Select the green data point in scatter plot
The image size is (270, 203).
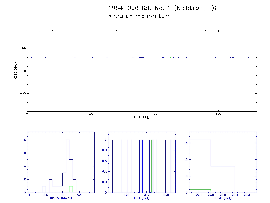coord(170,58)
